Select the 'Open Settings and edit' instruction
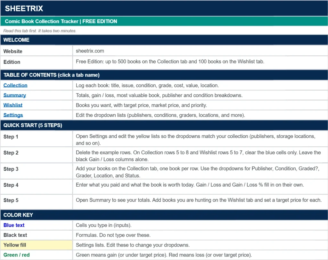The width and height of the screenshot is (328, 260). click(x=200, y=139)
